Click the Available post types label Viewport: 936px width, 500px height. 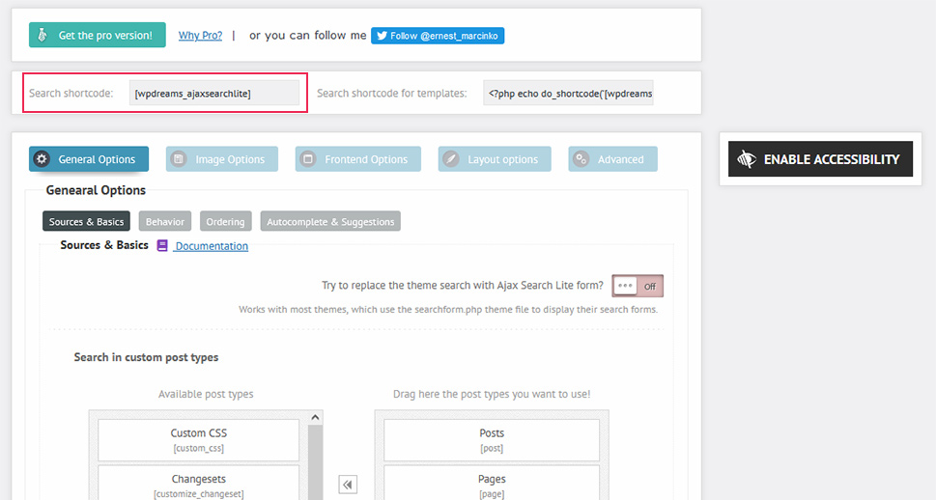(206, 394)
